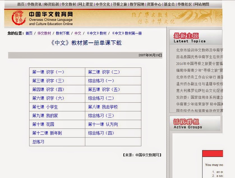Open 首页 in the top navigation bar

pos(21,4)
